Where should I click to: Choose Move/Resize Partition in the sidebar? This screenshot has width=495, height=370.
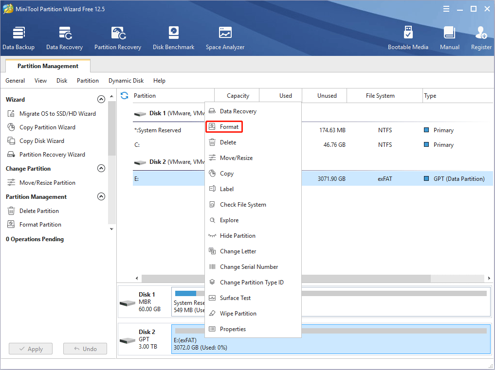[x=41, y=183]
